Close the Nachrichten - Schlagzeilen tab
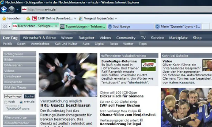Viewport: 212px width, 127px height. click(x=56, y=26)
